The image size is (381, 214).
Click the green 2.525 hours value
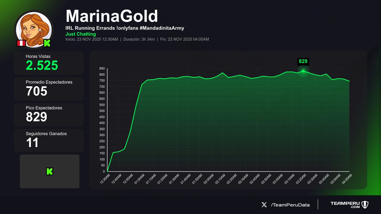click(x=42, y=65)
